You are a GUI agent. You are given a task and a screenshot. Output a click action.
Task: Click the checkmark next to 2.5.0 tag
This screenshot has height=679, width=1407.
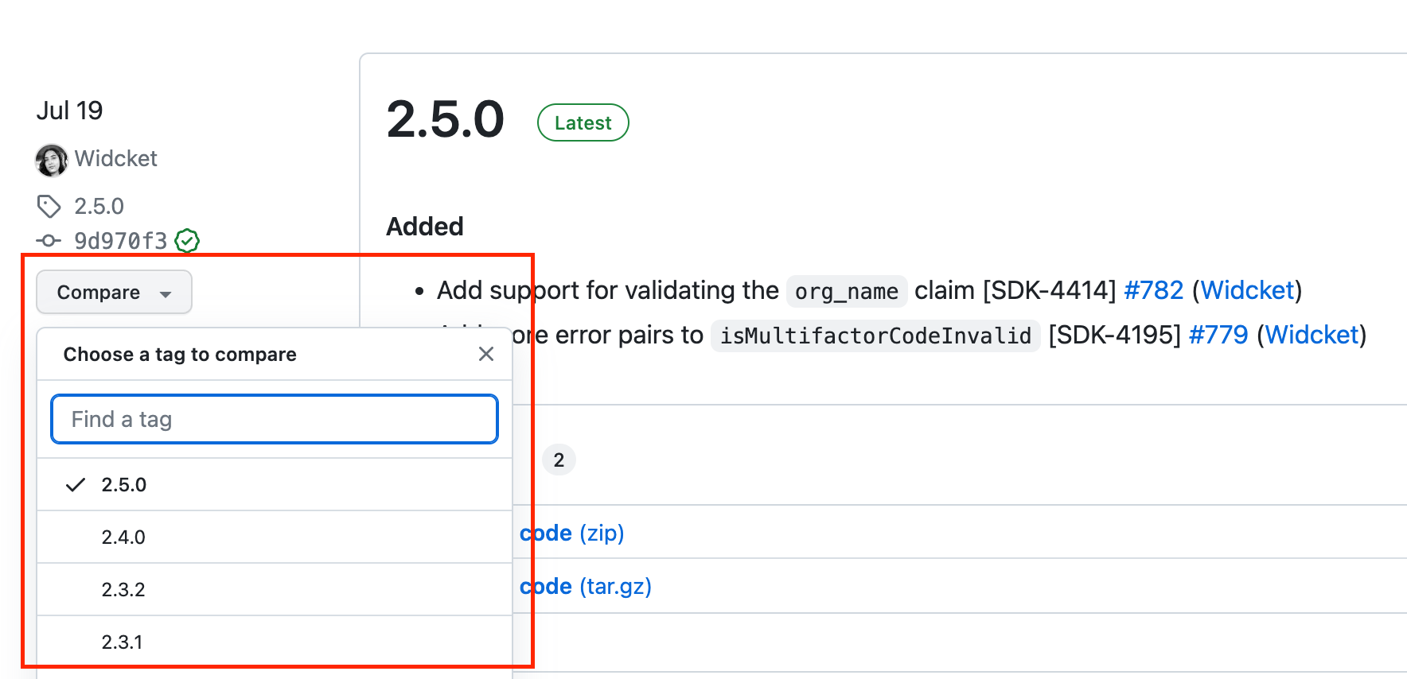(x=76, y=485)
